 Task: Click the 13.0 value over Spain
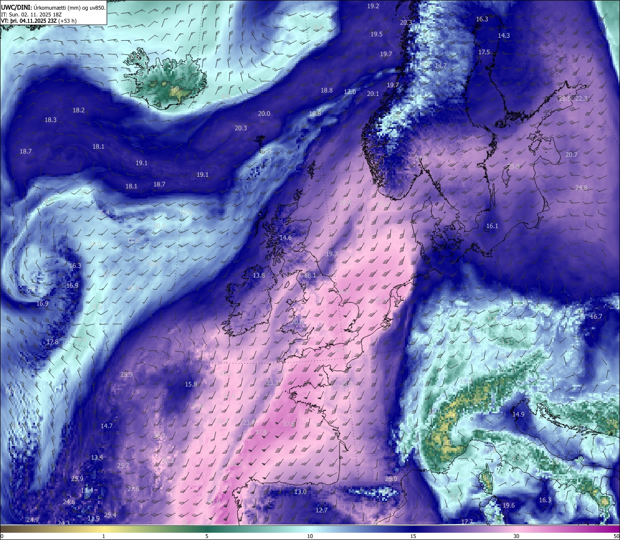300,492
